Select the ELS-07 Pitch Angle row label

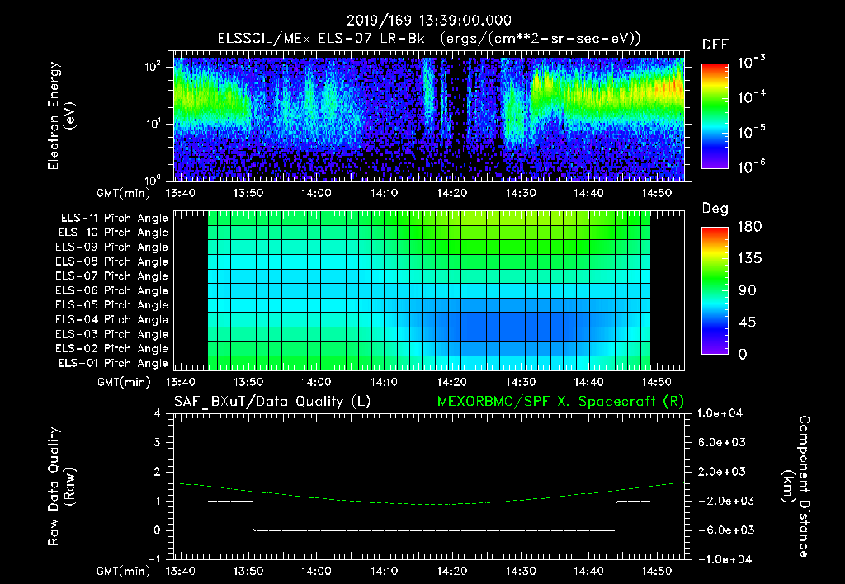point(112,276)
